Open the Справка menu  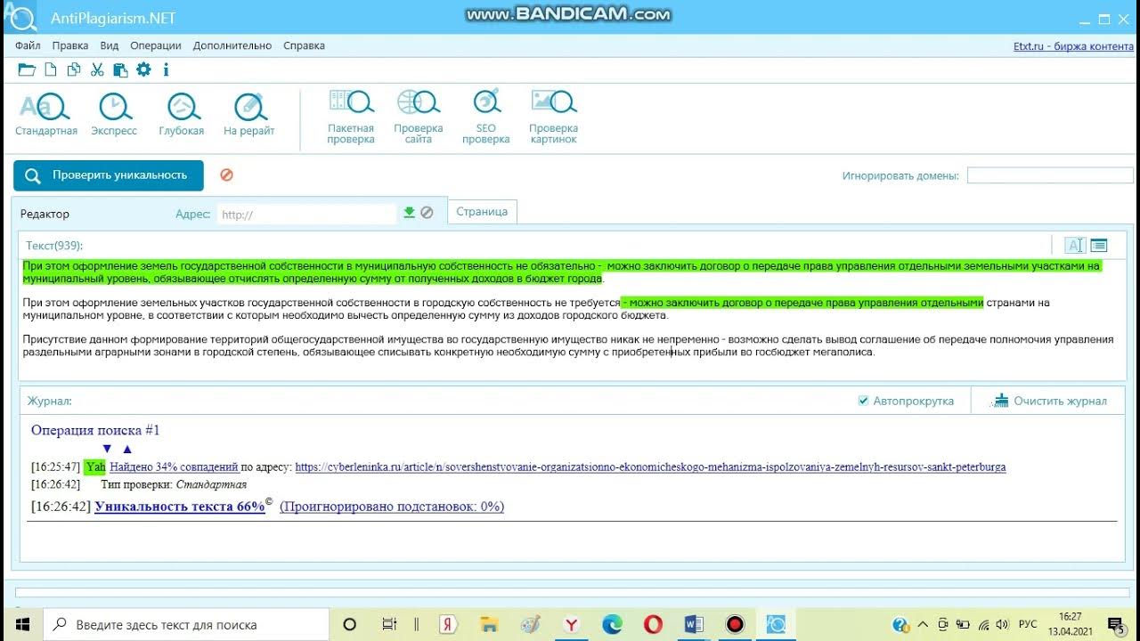pyautogui.click(x=304, y=45)
